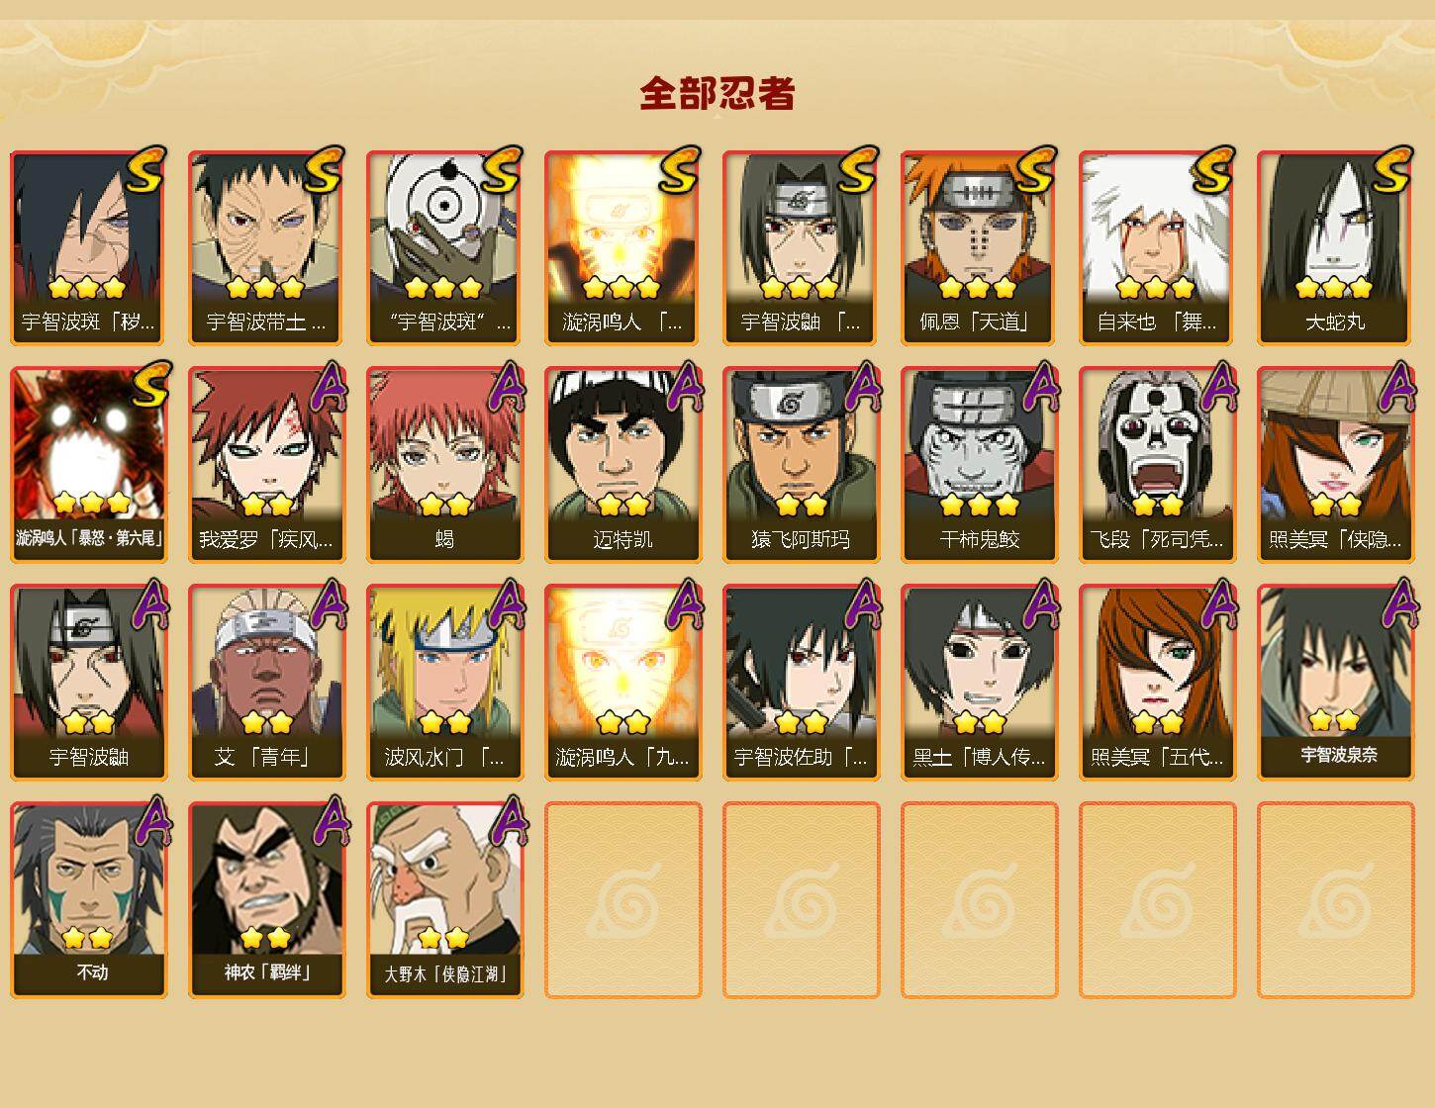1435x1108 pixels.
Task: Select the 蝎 ninja card
Action: click(x=444, y=465)
